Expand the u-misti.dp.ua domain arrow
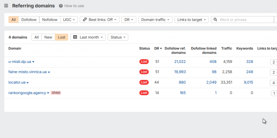This screenshot has width=277, height=138. click(x=33, y=62)
